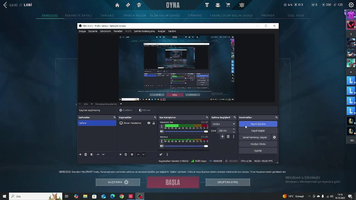This screenshot has height=200, width=356.
Task: Zoom out the OBS preview
Action: pos(80,104)
